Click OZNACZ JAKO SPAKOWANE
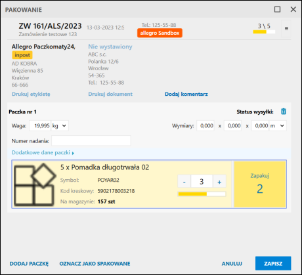 tap(95, 264)
